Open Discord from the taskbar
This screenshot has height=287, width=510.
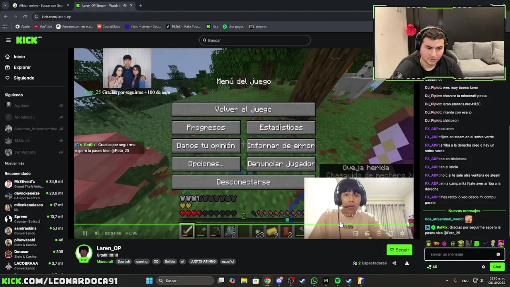click(279, 281)
